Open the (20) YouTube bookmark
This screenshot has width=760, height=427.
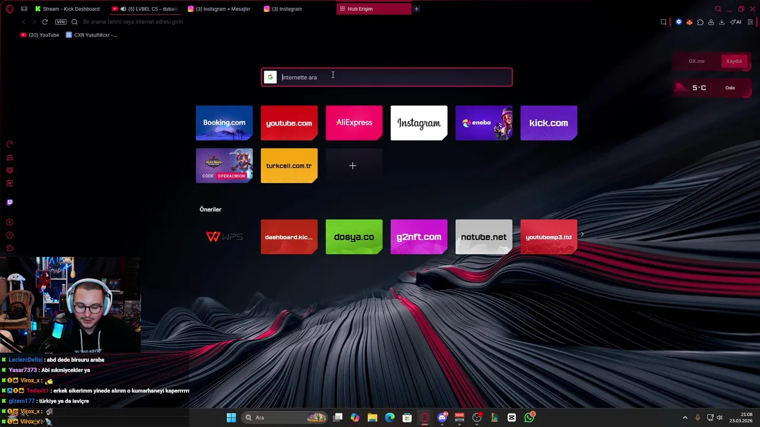click(x=40, y=35)
